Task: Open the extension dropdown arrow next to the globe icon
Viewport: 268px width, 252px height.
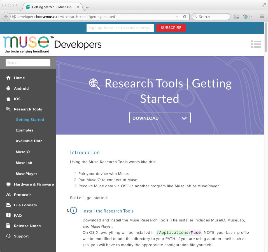Action: click(251, 17)
